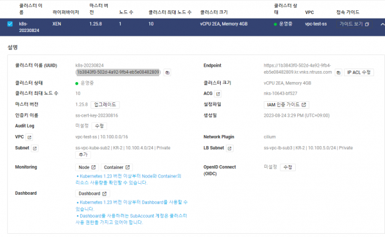
Task: Click the 가이드 보기 button
Action: click(x=354, y=24)
